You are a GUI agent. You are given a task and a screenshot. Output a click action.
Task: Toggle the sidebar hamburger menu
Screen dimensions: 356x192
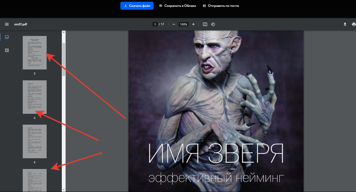pyautogui.click(x=7, y=24)
